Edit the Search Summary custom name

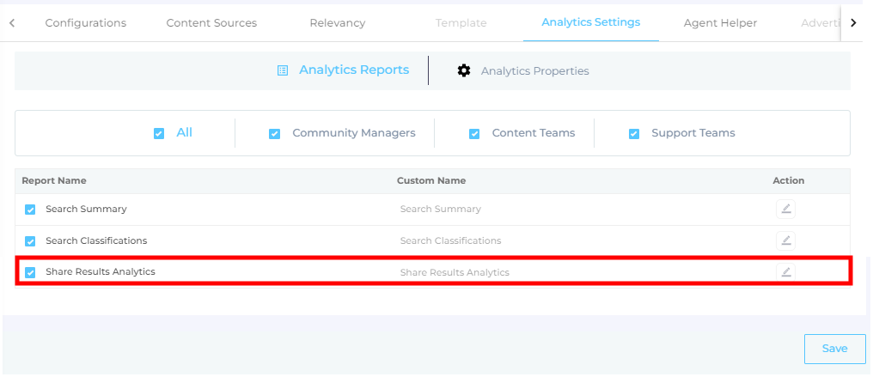pyautogui.click(x=785, y=209)
